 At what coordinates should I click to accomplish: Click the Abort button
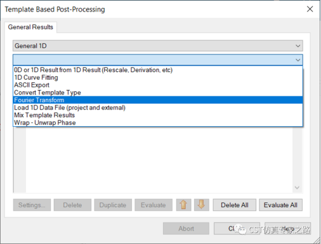click(186, 228)
